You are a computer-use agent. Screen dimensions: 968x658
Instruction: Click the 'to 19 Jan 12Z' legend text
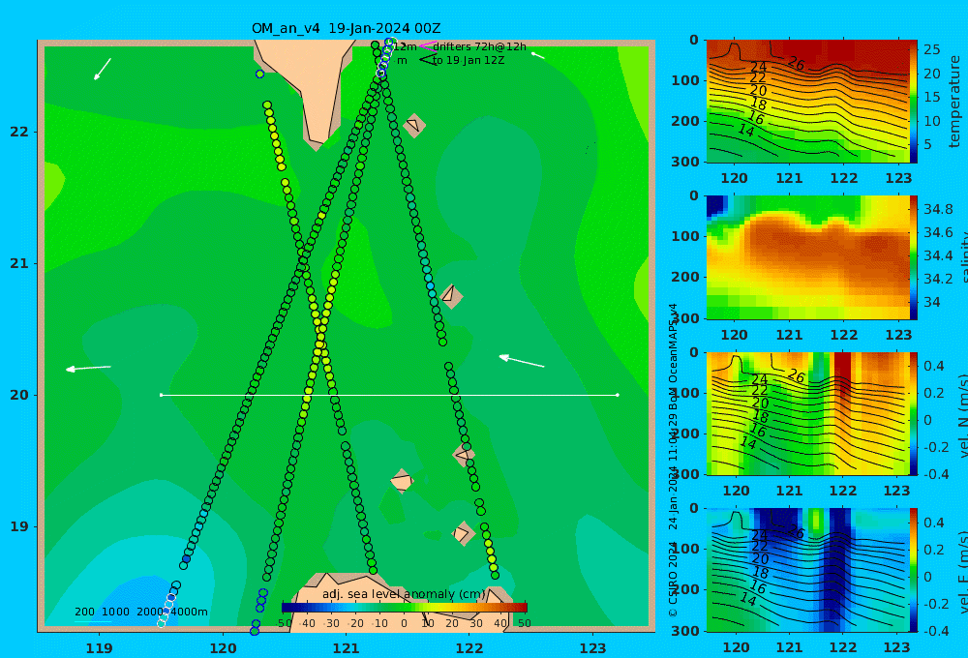pos(468,61)
